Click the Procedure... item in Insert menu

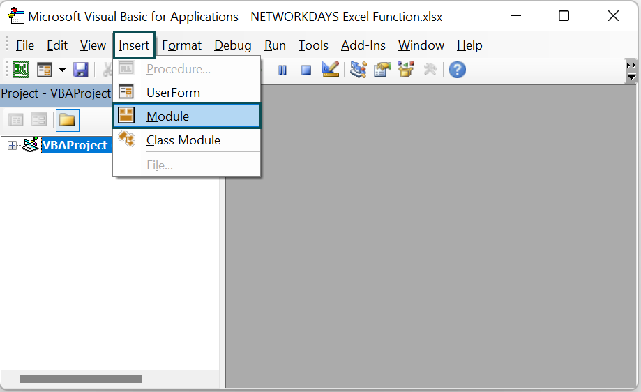coord(186,68)
